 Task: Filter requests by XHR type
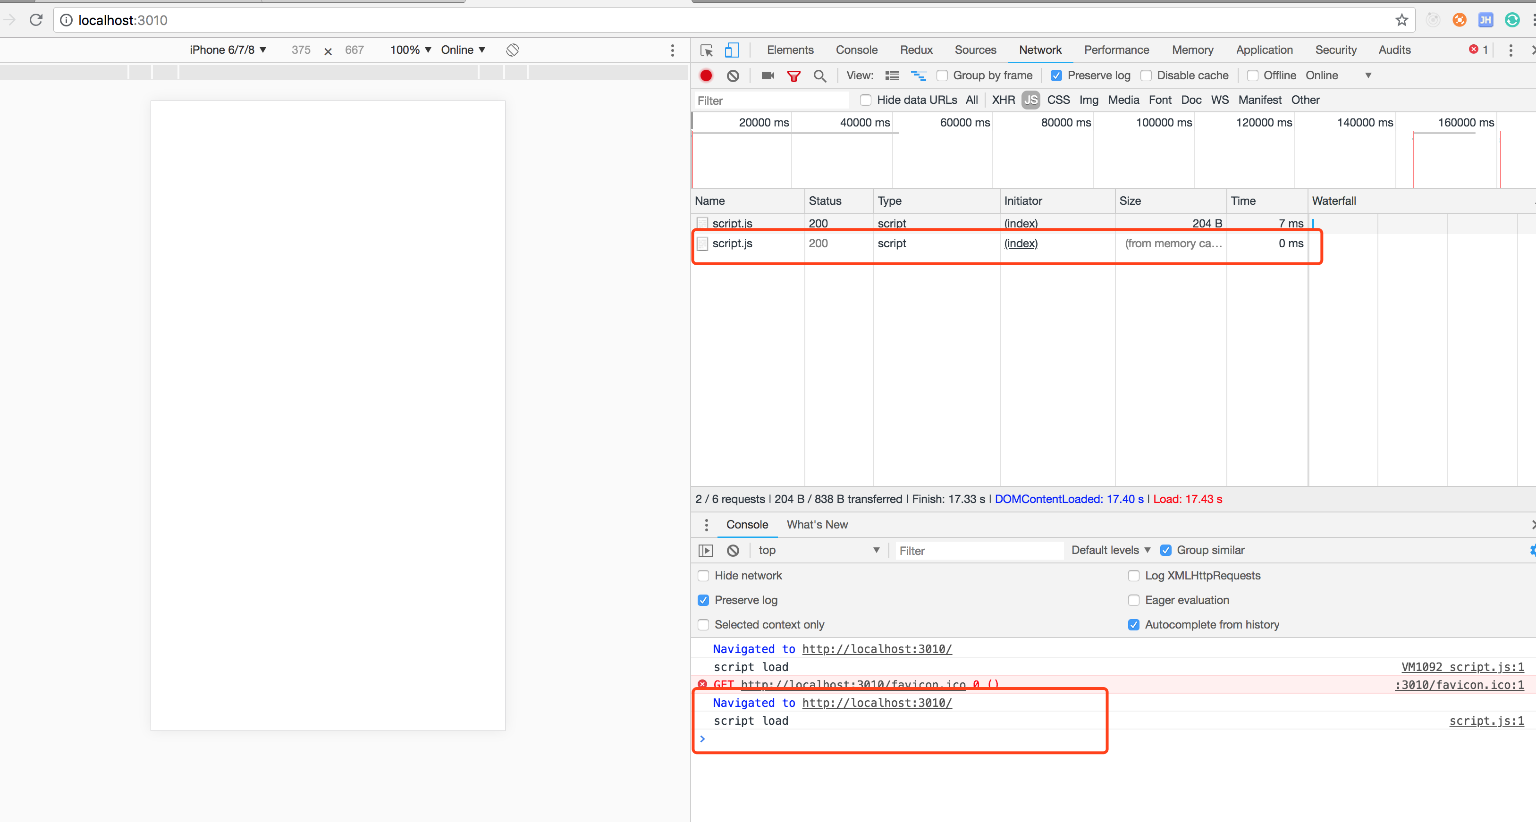click(1003, 100)
